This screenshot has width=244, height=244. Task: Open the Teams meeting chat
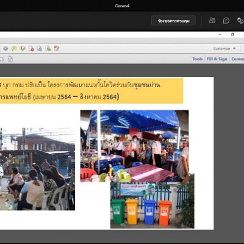tap(226, 21)
